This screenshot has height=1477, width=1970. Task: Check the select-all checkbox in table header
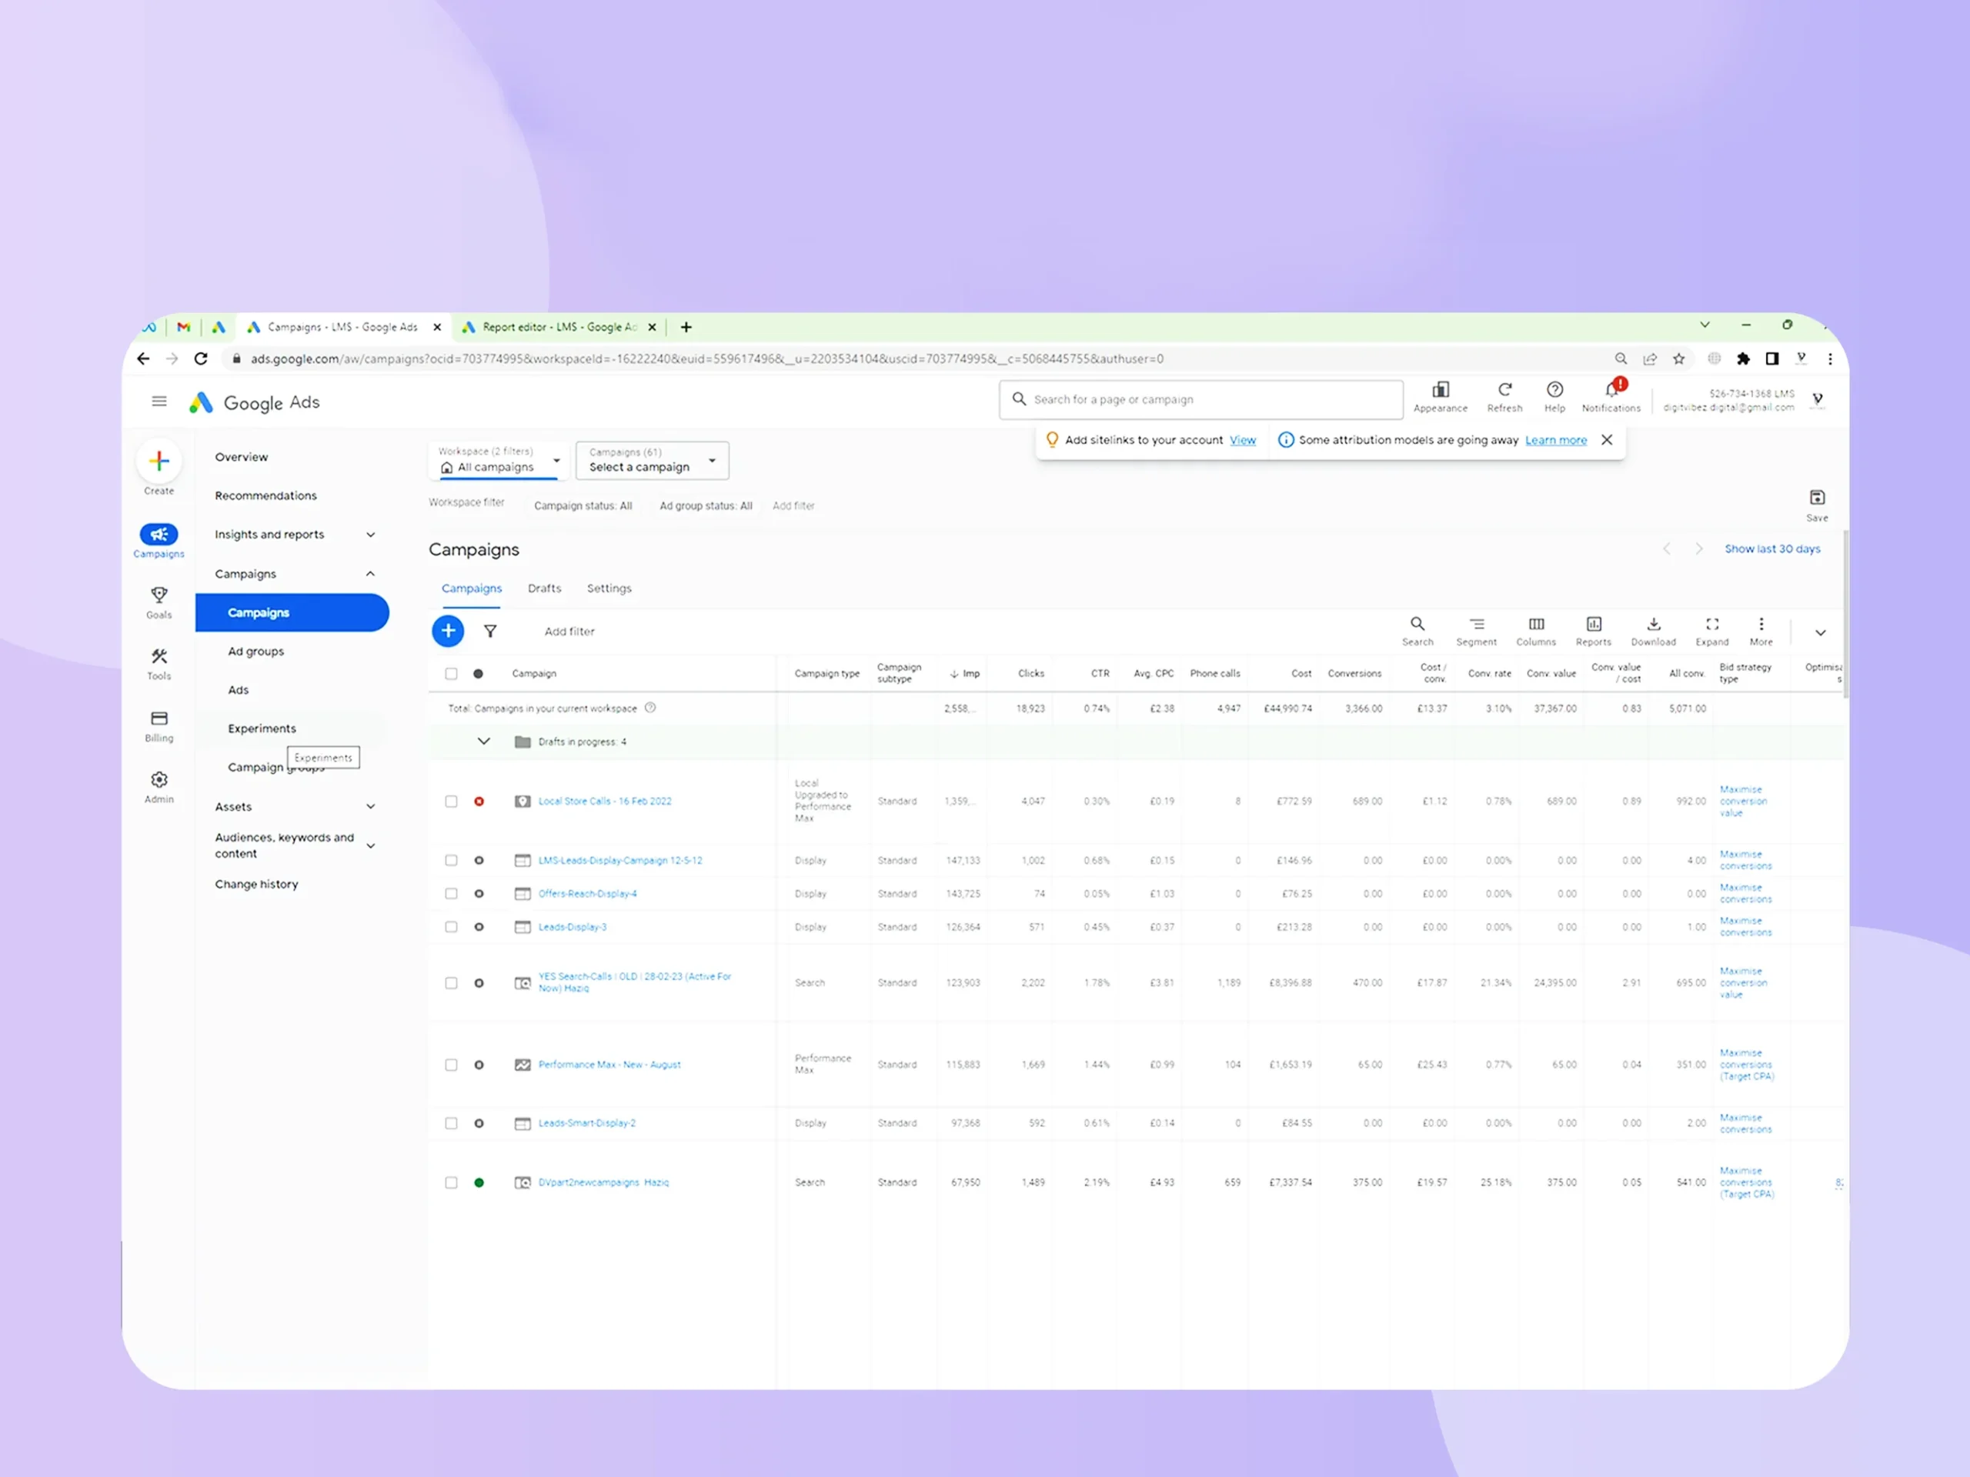(452, 674)
